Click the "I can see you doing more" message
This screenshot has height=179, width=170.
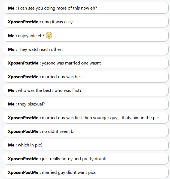click(57, 8)
